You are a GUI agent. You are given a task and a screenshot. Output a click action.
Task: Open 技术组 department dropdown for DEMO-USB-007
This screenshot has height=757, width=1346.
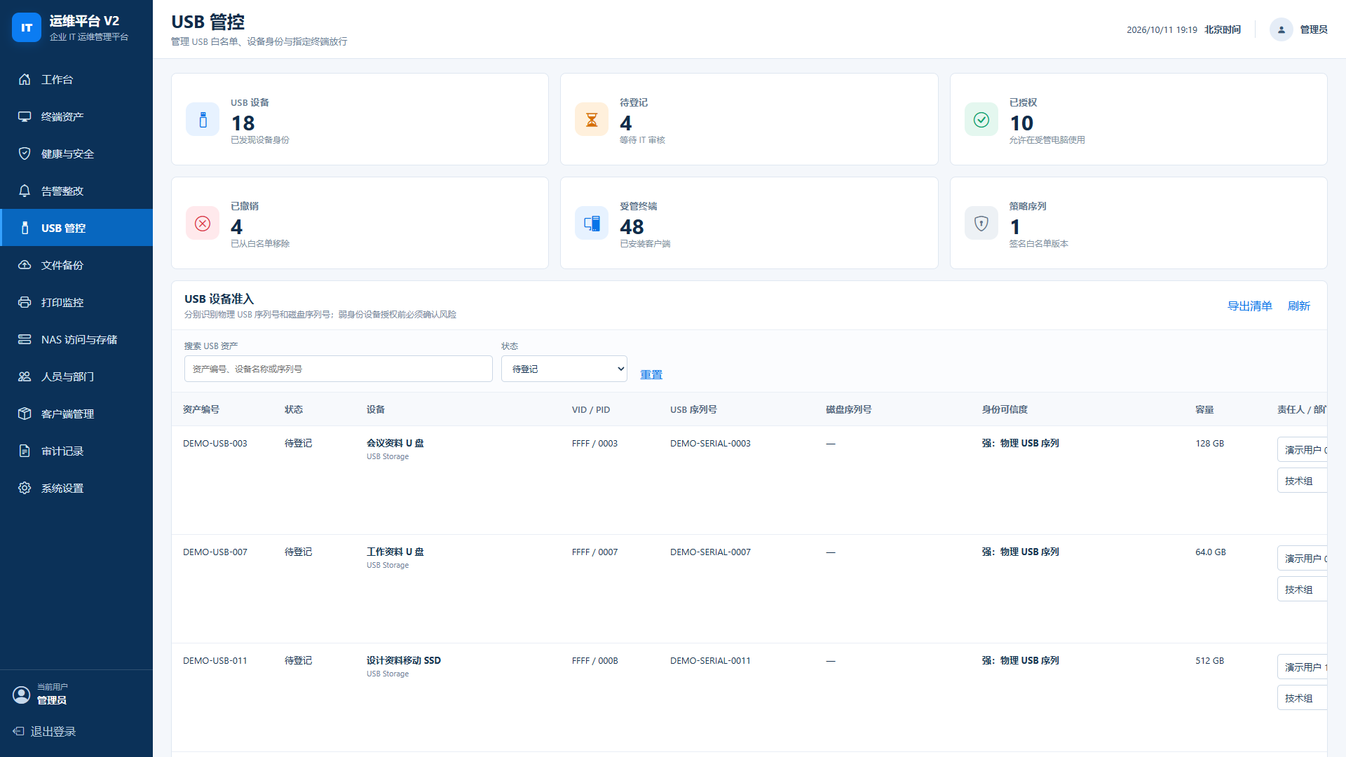click(1303, 589)
